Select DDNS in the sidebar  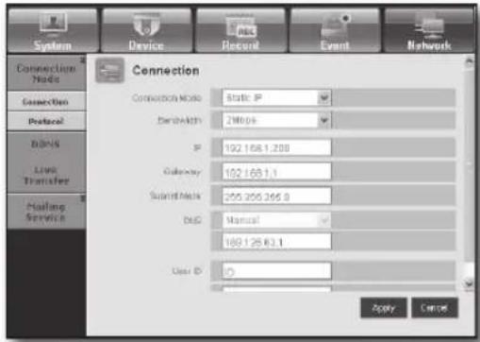[x=46, y=145]
